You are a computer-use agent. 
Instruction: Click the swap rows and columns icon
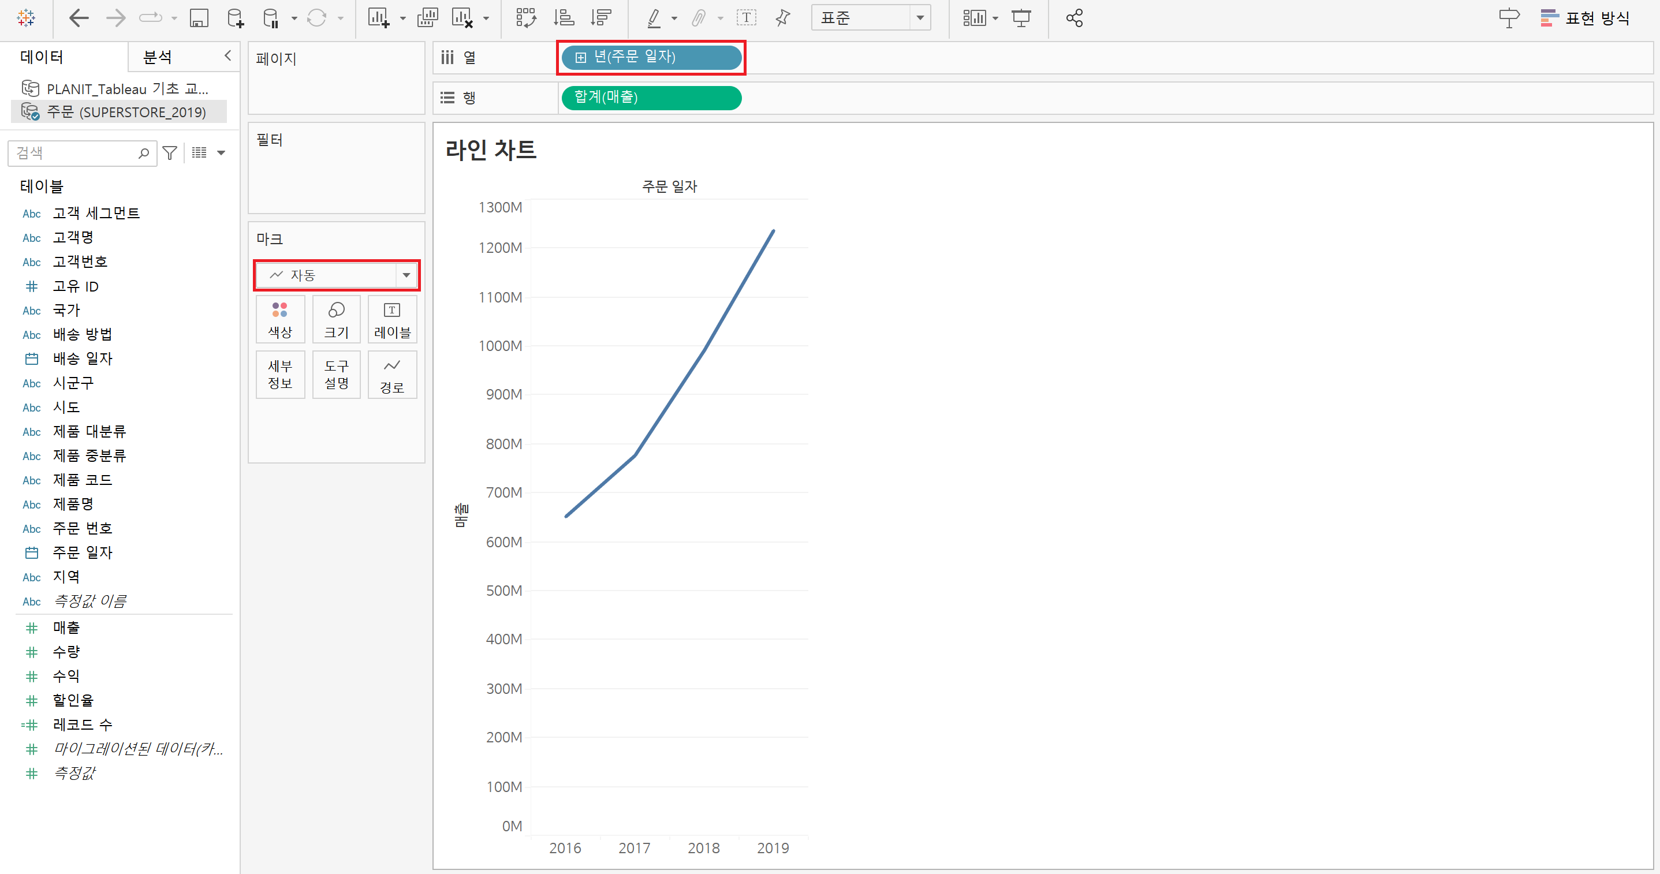(x=526, y=18)
